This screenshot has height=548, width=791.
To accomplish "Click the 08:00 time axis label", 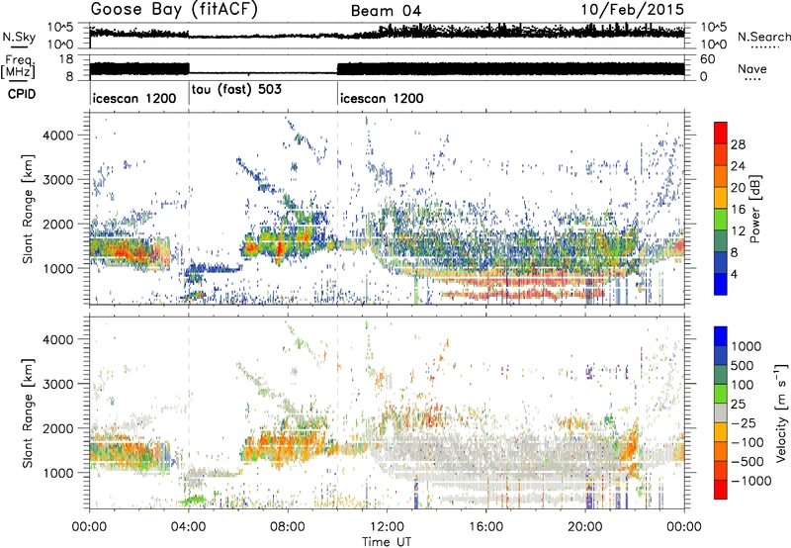I will pos(288,527).
